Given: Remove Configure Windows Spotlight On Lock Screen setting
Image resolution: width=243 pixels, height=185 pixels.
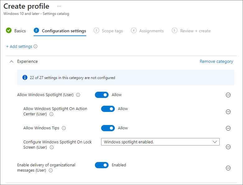Looking at the screenshot, I should click(x=228, y=147).
